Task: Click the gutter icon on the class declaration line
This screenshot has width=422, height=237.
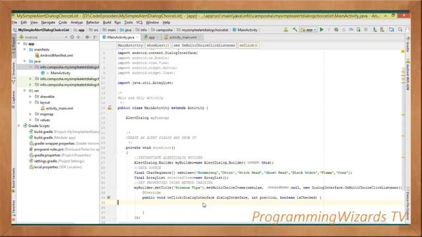Action: (109, 108)
